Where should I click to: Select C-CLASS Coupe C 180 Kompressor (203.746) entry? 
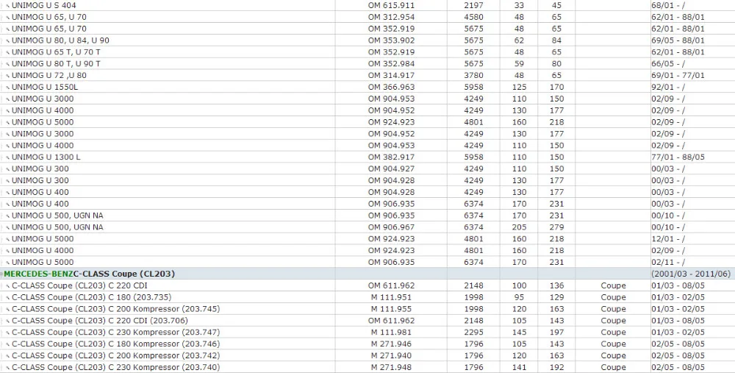point(116,344)
